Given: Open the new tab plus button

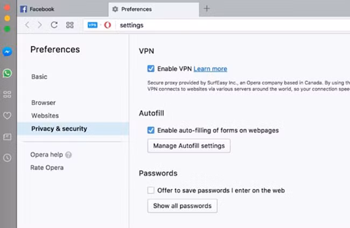Looking at the screenshot, I should 207,9.
